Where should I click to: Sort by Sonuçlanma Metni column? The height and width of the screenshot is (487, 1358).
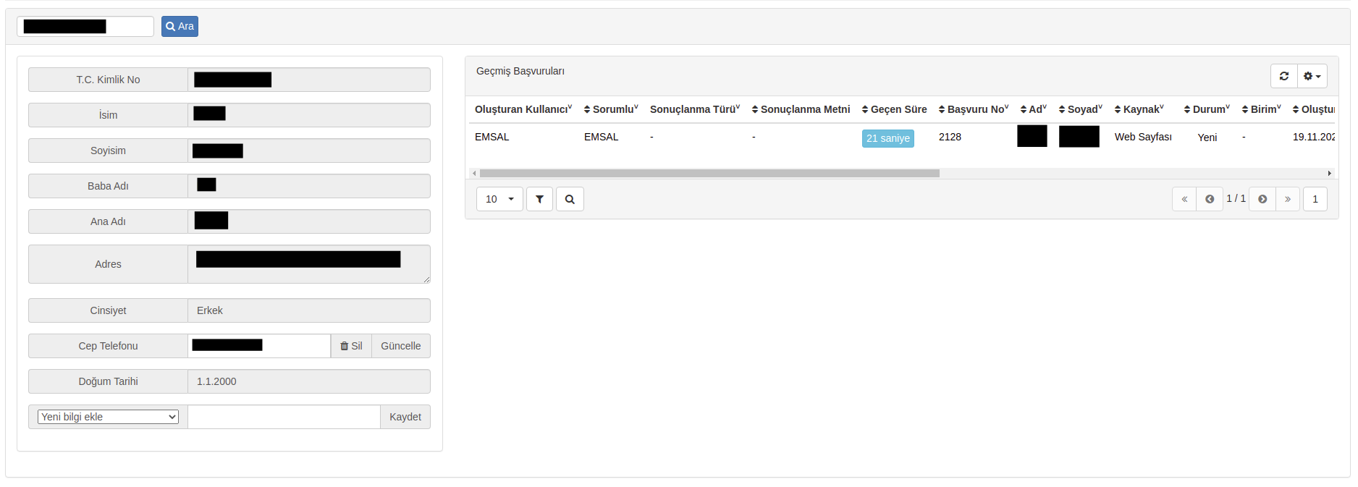coord(801,109)
